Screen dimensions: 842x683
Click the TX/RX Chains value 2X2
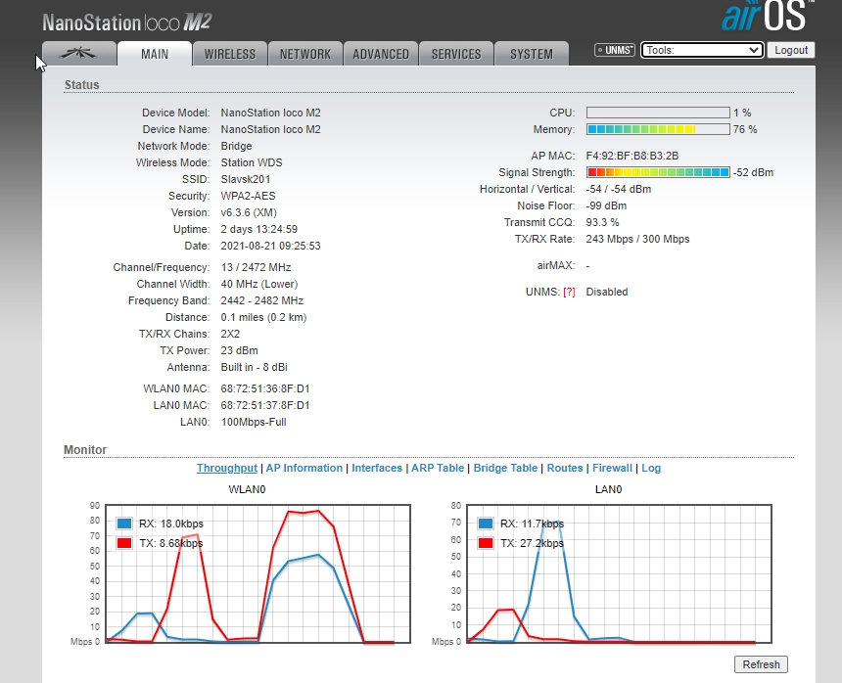click(x=230, y=334)
